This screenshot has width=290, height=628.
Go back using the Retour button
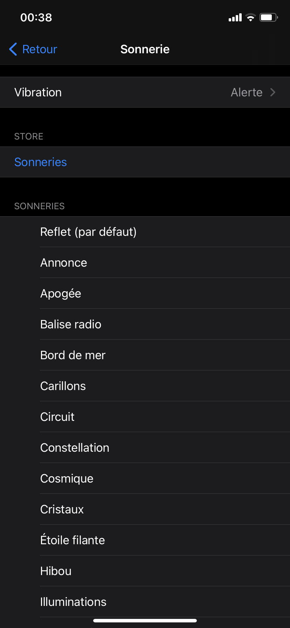[x=39, y=49]
